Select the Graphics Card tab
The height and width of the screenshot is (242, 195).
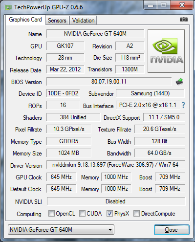[25, 20]
